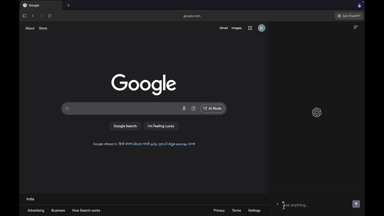The image size is (384, 216).
Task: Click I'm Feeling Lucky button
Action: (161, 126)
